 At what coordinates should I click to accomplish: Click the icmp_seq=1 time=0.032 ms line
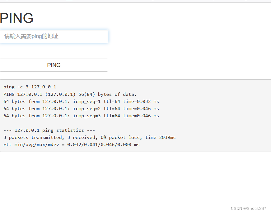coord(81,102)
